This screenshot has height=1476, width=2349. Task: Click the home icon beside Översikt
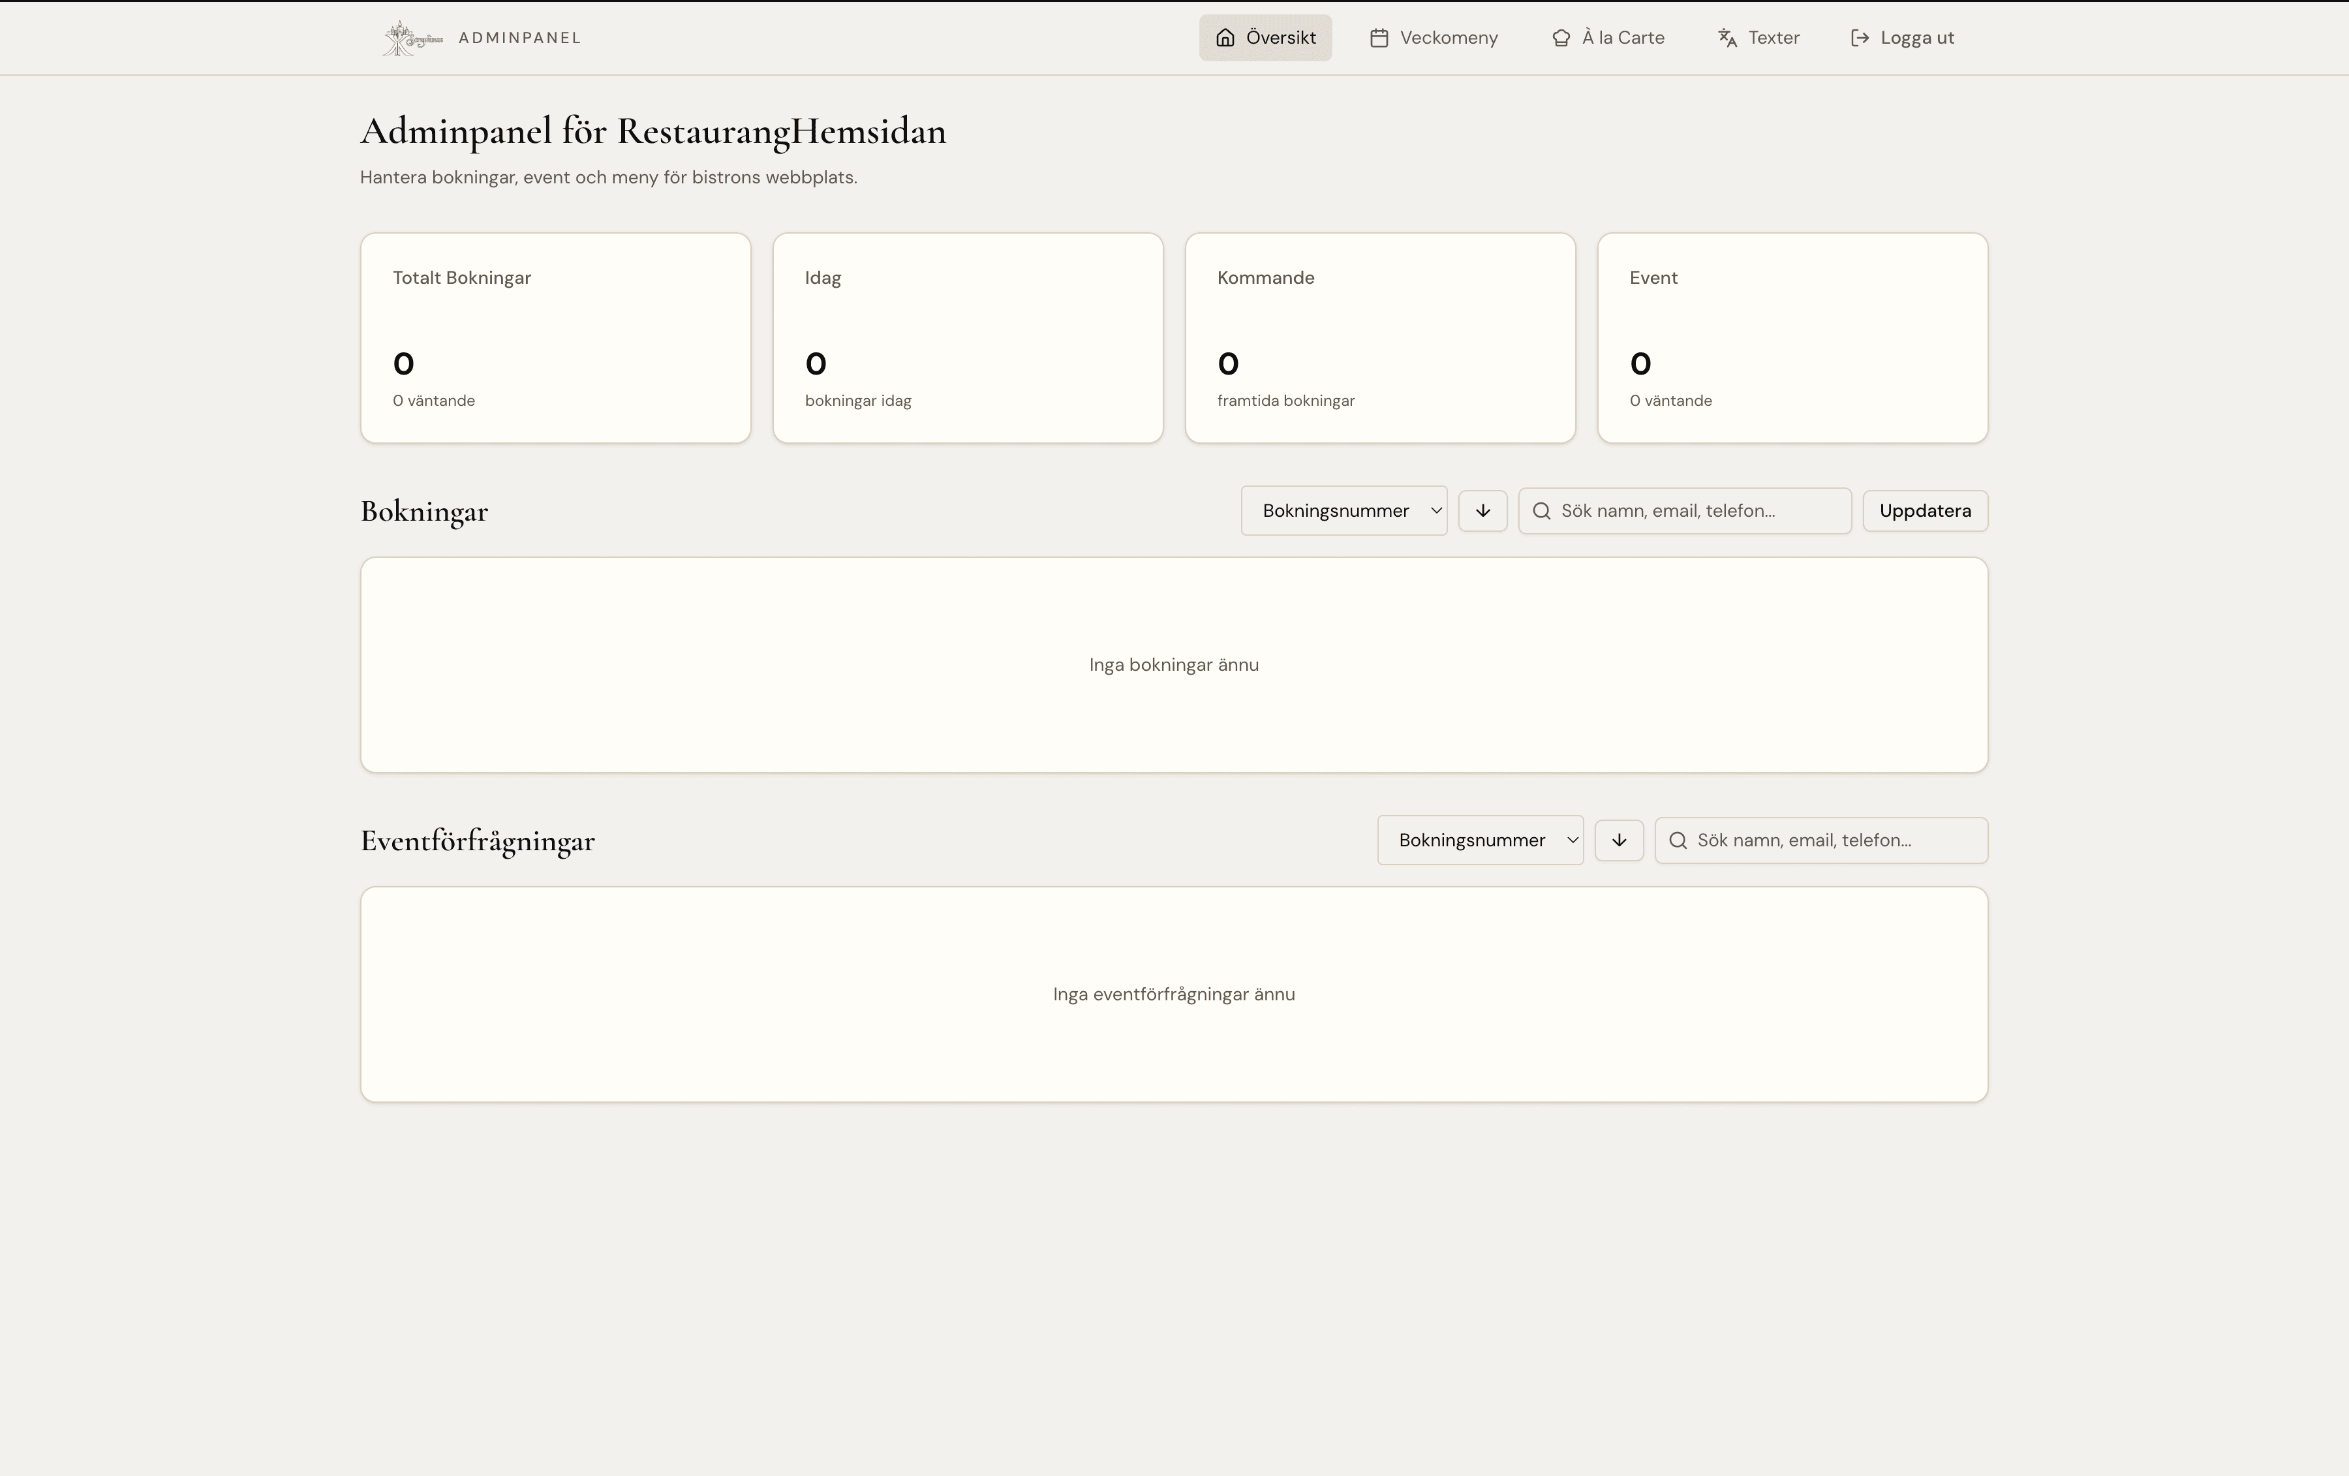point(1225,38)
